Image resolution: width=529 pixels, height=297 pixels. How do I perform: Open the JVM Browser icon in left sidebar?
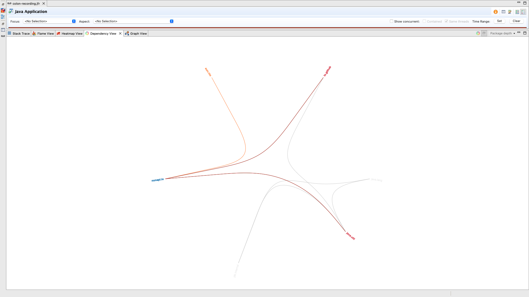pos(3,10)
